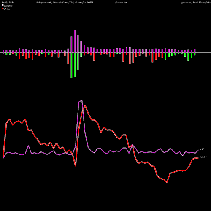211x211 pixels.
Task: Click the Price legend color swatch
Action: [3, 9]
